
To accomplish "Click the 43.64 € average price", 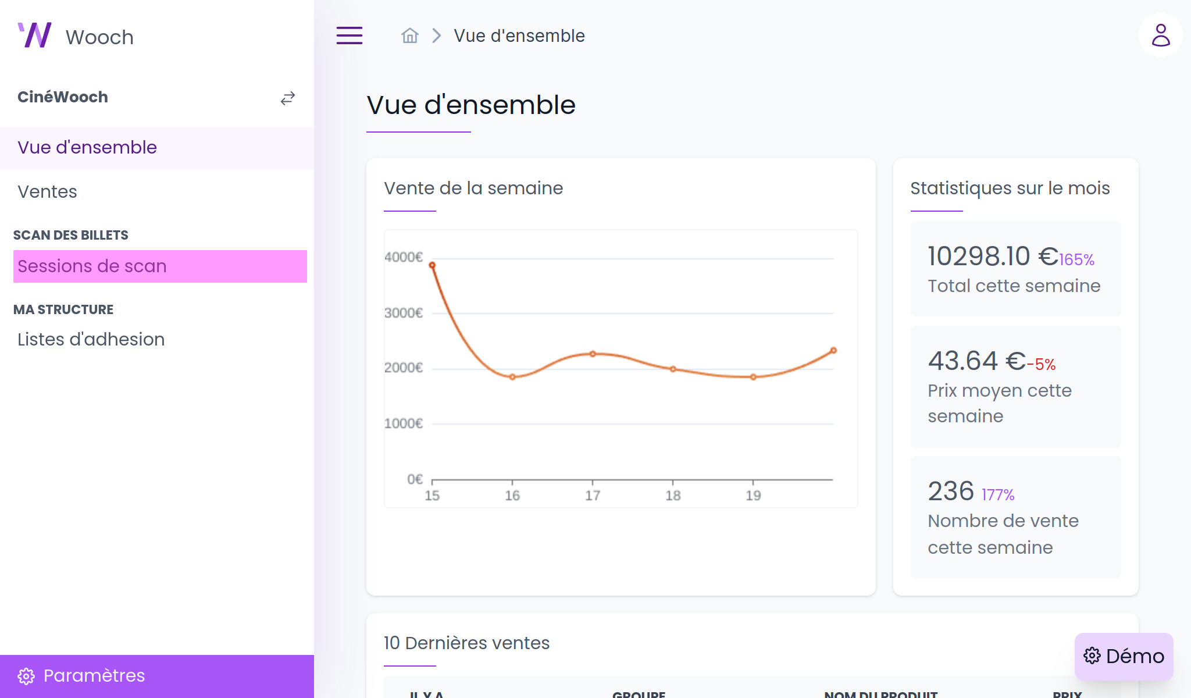I will click(976, 361).
